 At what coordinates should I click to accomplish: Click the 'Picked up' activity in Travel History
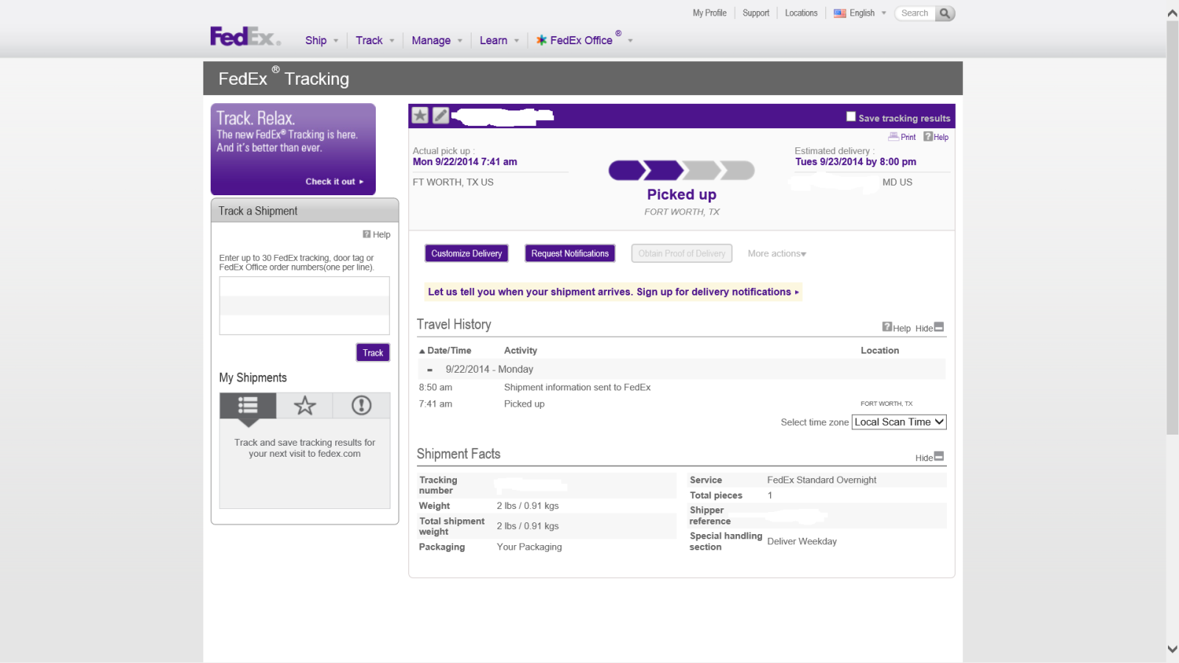(524, 404)
